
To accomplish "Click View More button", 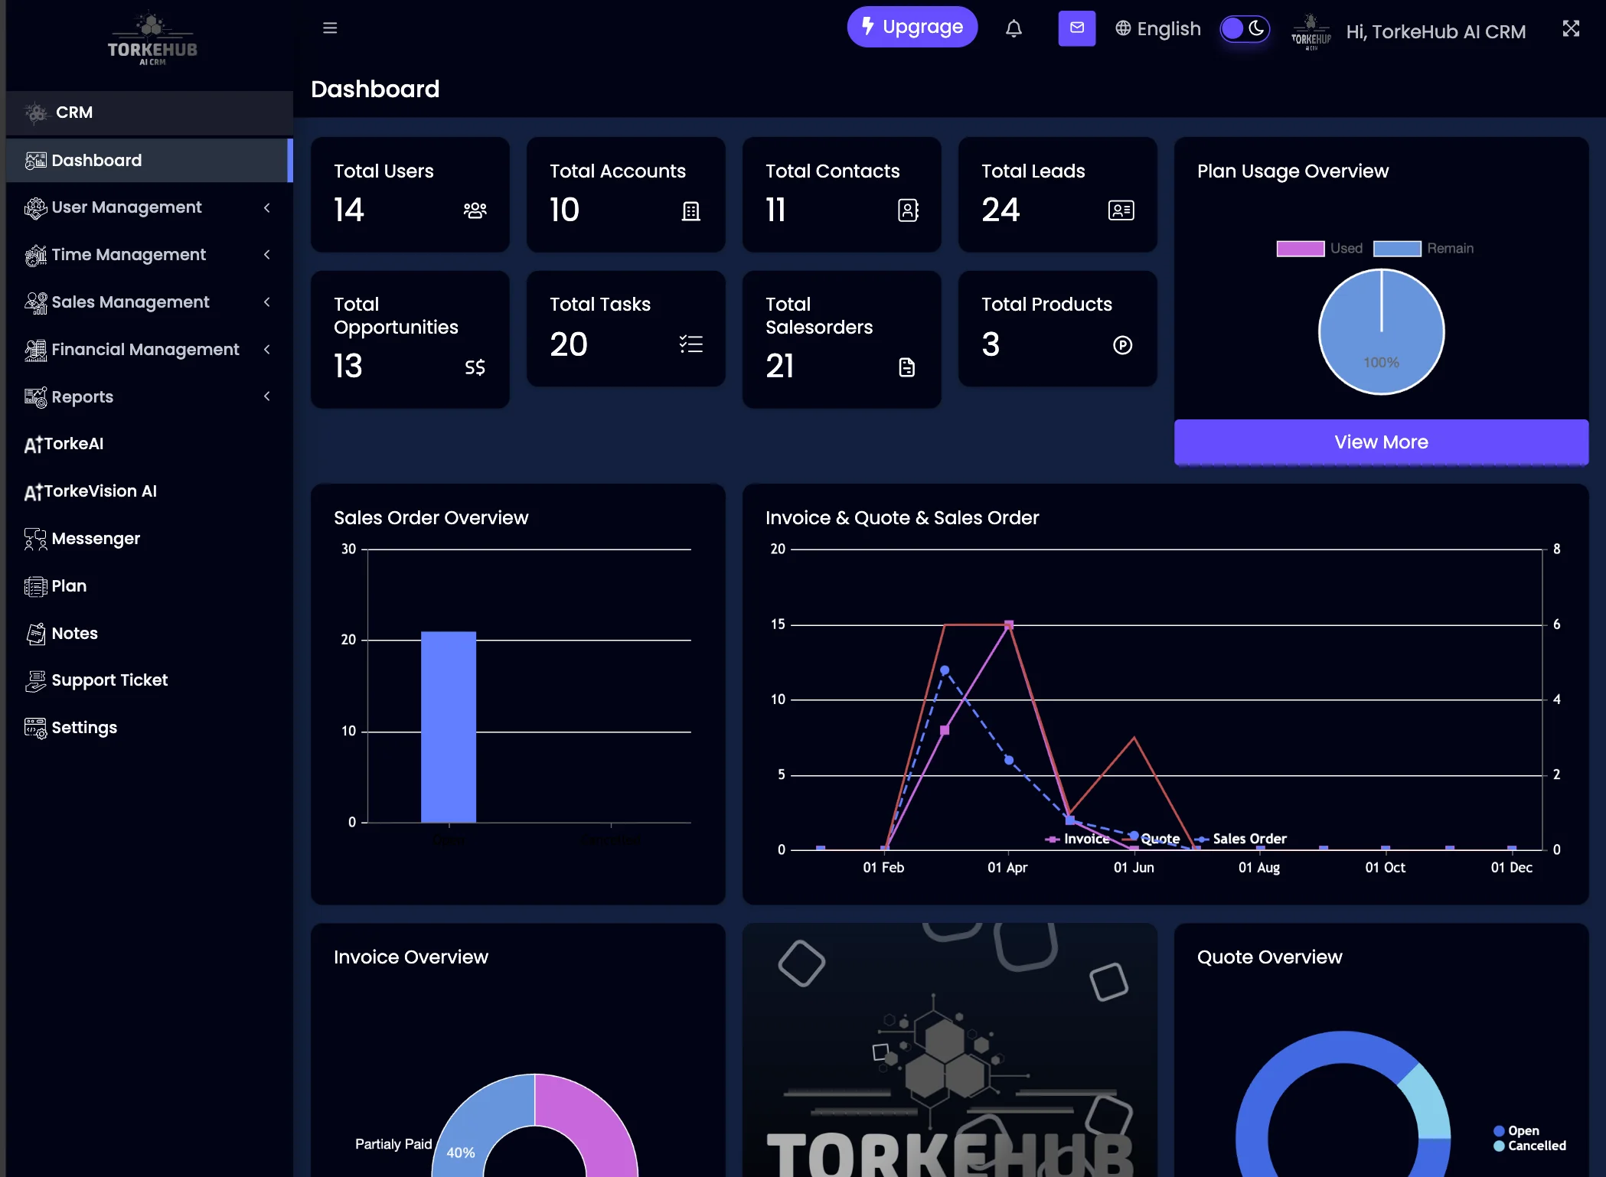I will coord(1381,442).
